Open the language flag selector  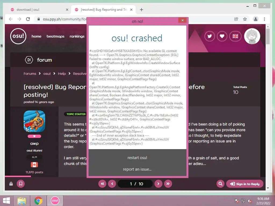click(235, 36)
